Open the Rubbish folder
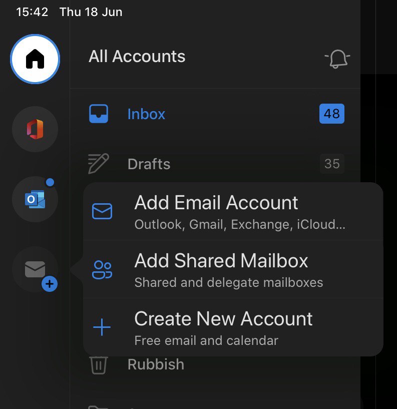 pos(216,364)
